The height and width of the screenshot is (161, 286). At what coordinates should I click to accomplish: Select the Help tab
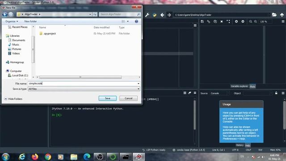click(248, 145)
